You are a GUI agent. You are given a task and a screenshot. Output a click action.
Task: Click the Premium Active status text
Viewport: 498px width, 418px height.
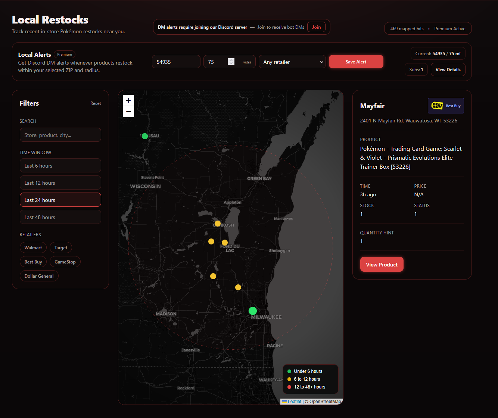[x=450, y=29]
